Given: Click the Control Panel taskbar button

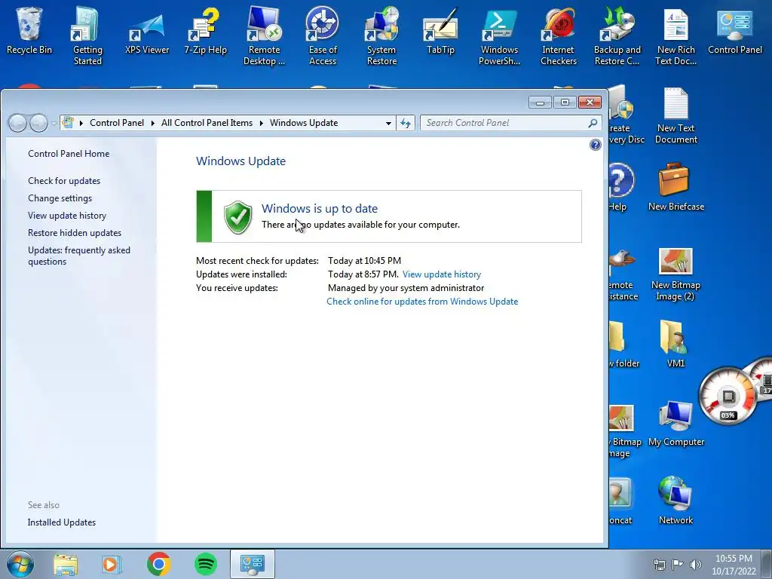Looking at the screenshot, I should click(252, 564).
